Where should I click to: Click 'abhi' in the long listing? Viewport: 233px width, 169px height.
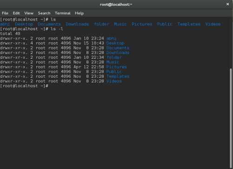(x=112, y=38)
